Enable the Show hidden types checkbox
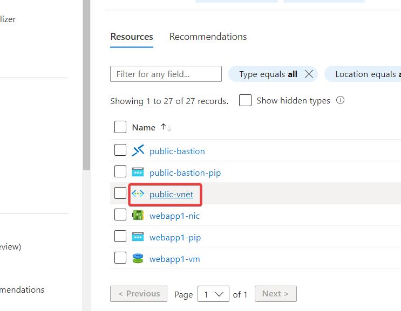This screenshot has width=401, height=311. click(245, 100)
